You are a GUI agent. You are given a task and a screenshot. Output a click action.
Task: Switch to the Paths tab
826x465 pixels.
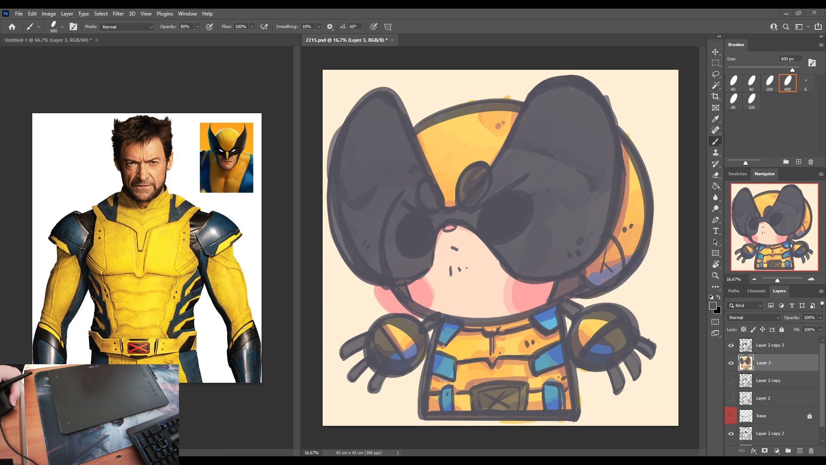point(734,291)
